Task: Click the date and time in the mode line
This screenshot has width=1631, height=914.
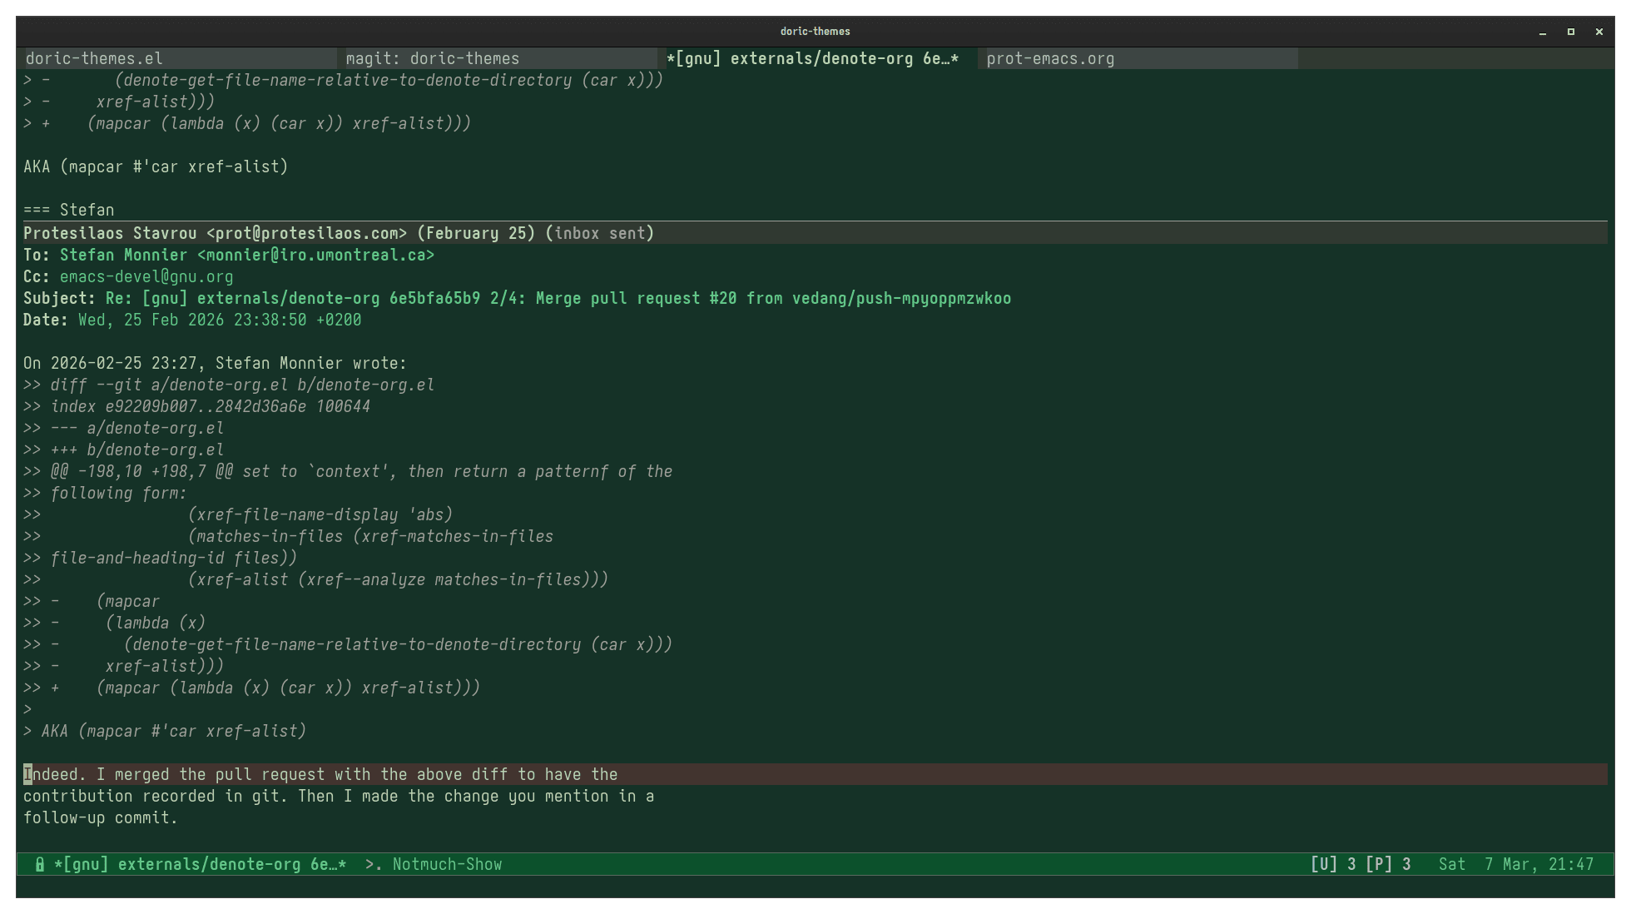Action: [1515, 864]
